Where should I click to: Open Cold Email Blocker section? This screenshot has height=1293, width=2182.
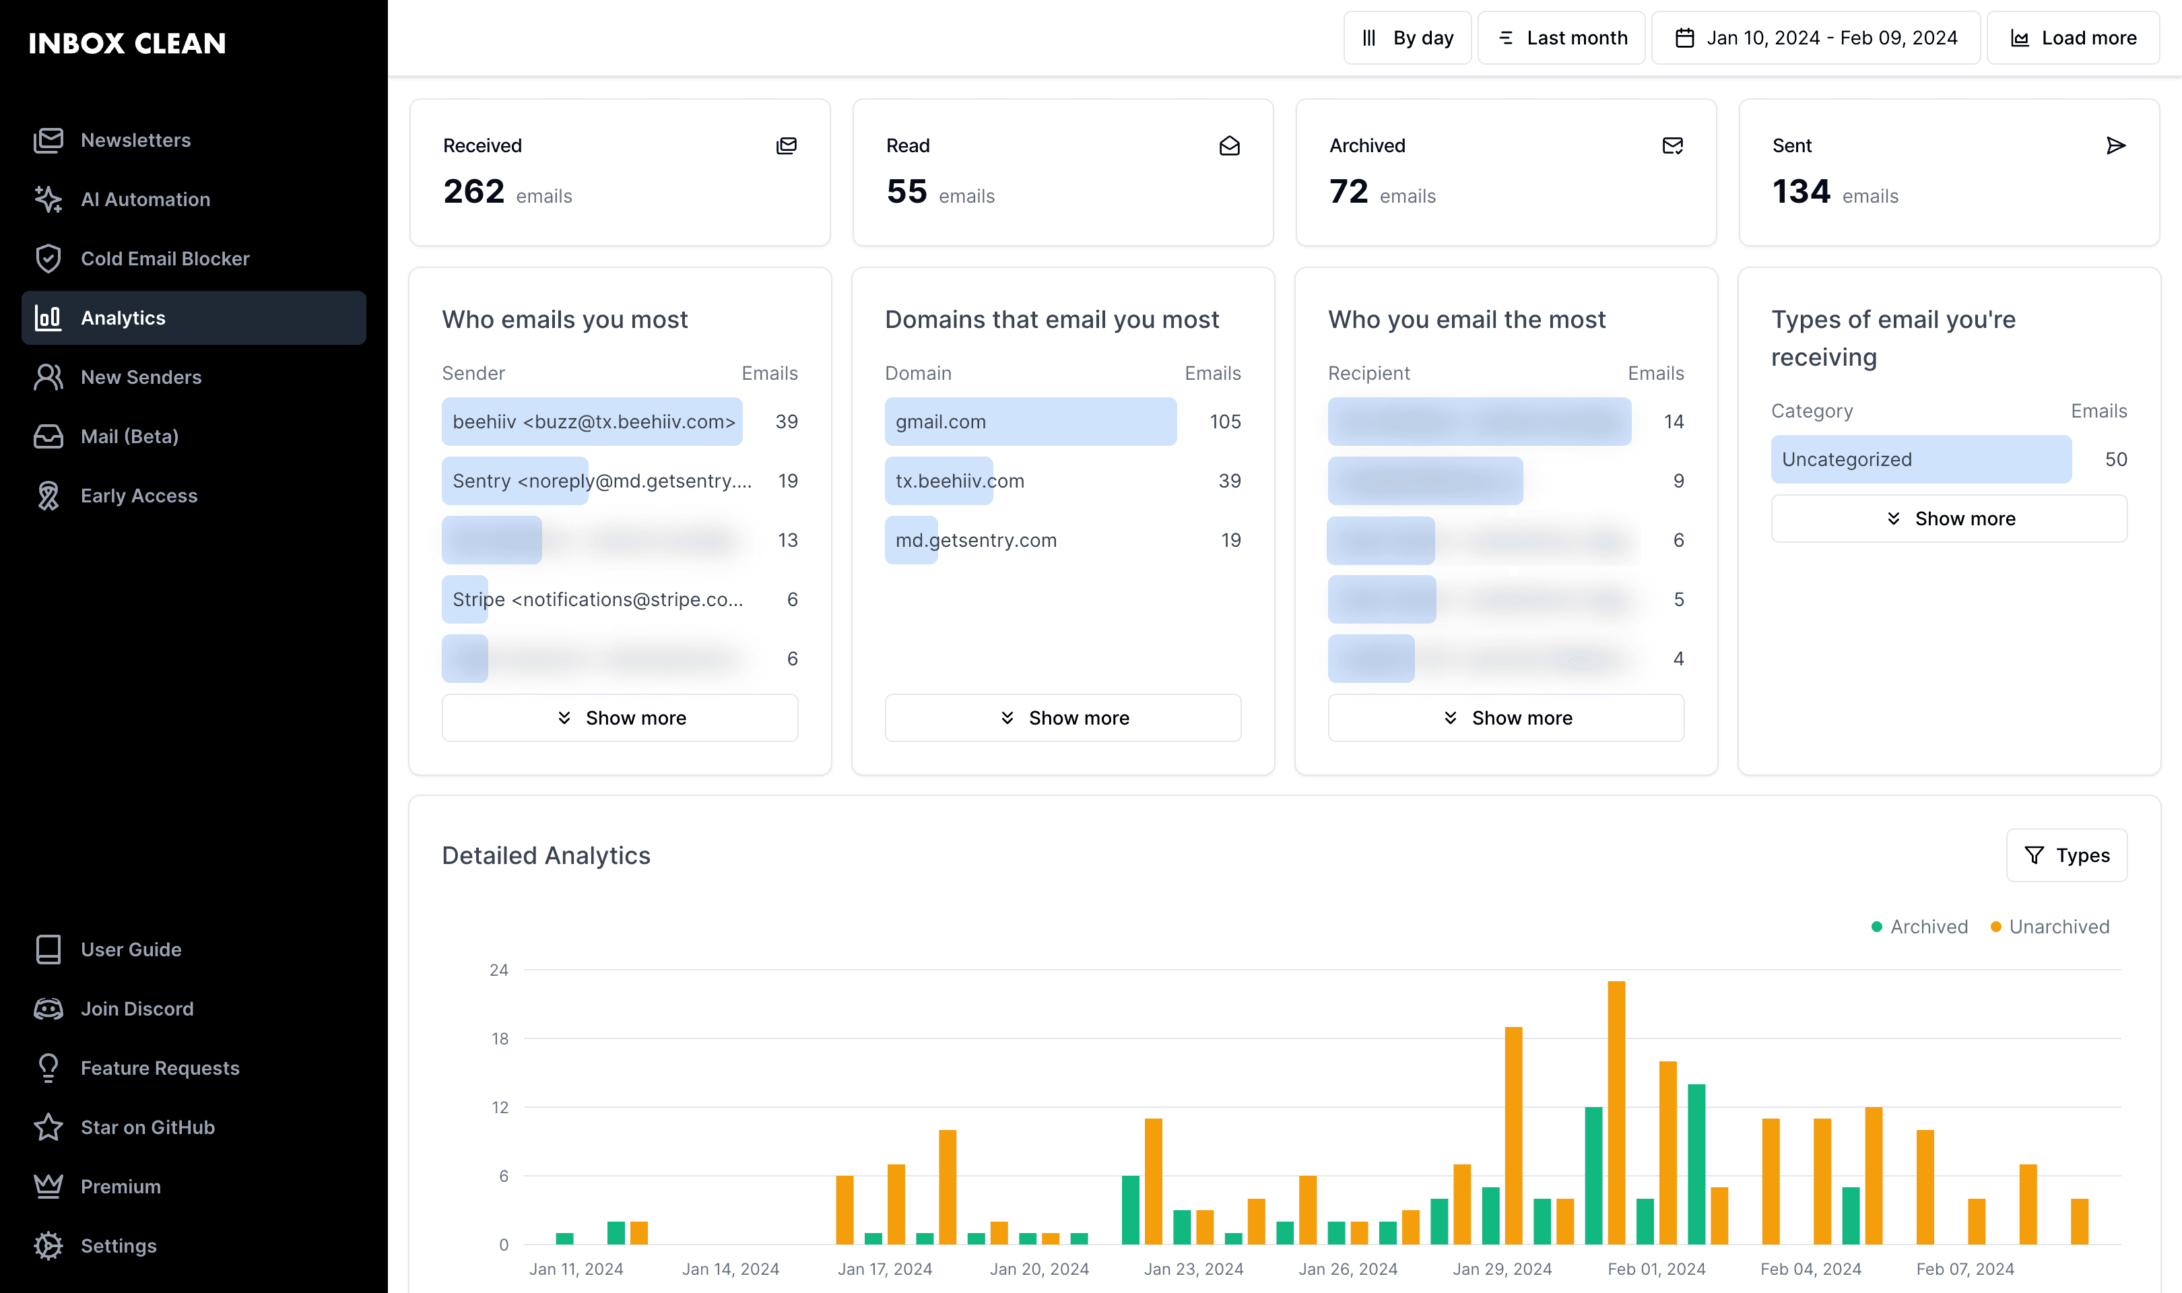(x=193, y=259)
